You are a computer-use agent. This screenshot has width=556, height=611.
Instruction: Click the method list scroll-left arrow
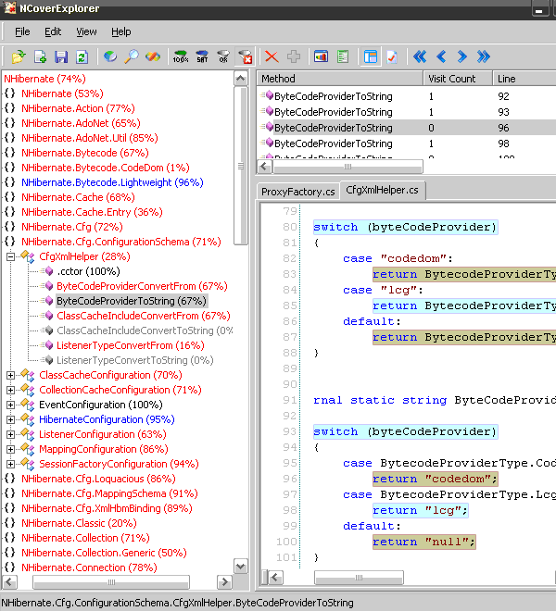click(x=264, y=167)
